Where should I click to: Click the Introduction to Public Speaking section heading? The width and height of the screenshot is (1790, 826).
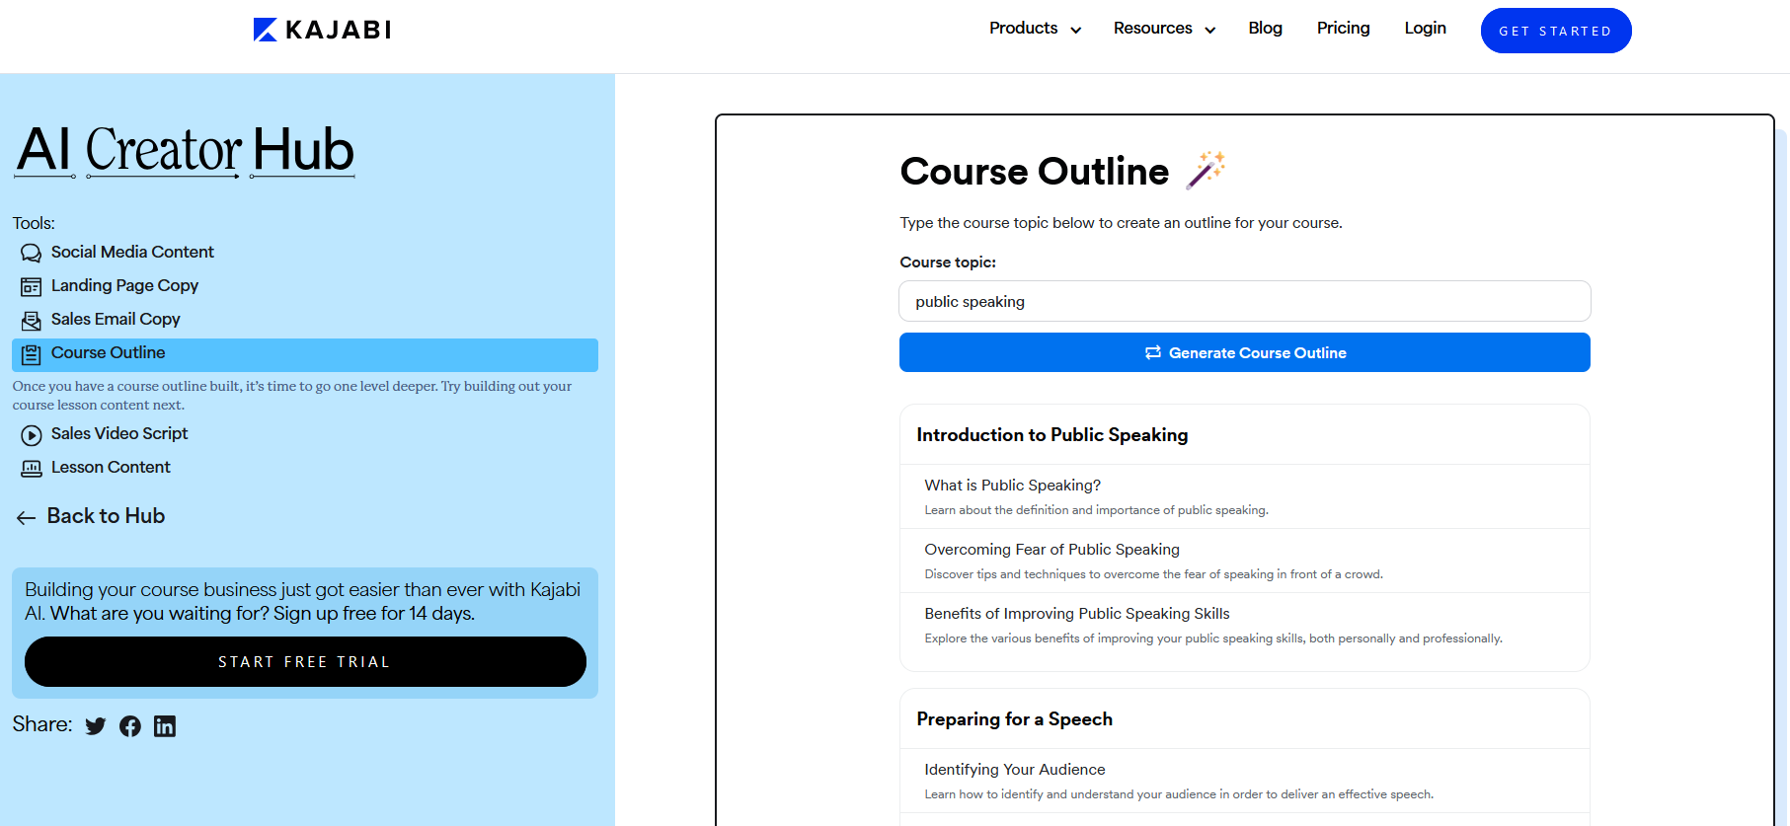[x=1051, y=435]
